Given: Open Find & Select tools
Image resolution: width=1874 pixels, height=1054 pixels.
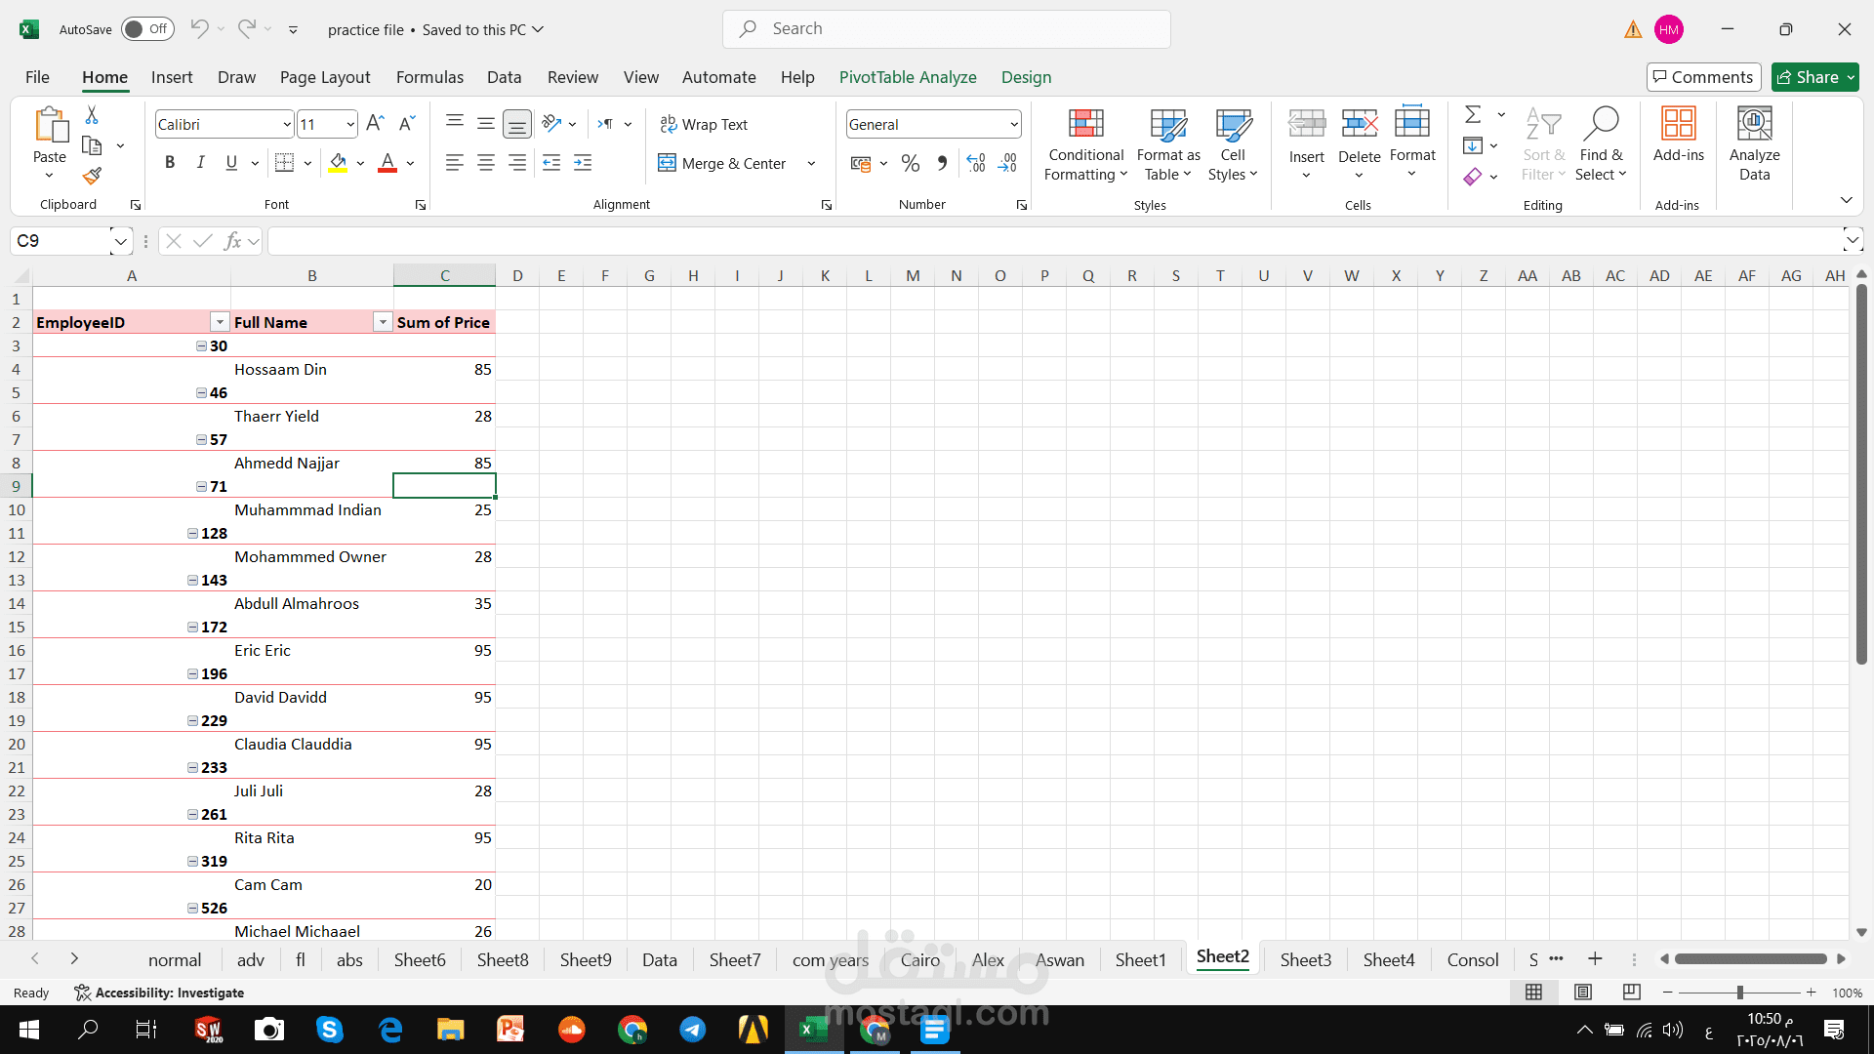Looking at the screenshot, I should click(x=1601, y=144).
